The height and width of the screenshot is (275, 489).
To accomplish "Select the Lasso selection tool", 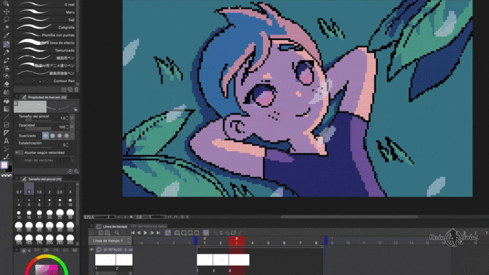I will [6, 19].
